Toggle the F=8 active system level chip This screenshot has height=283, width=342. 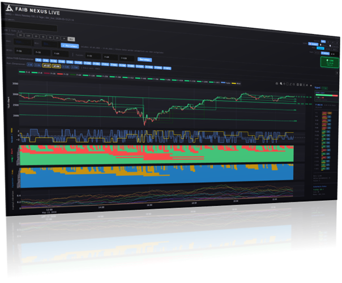46,60
